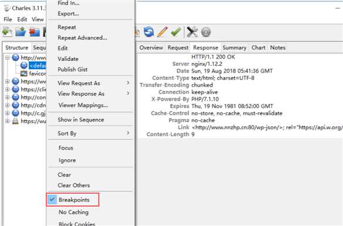Select Focus in the context menu
This screenshot has height=226, width=343.
(66, 148)
